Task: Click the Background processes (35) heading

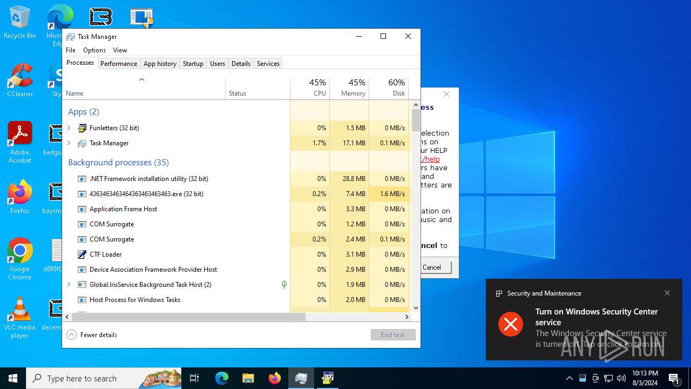Action: (x=118, y=163)
